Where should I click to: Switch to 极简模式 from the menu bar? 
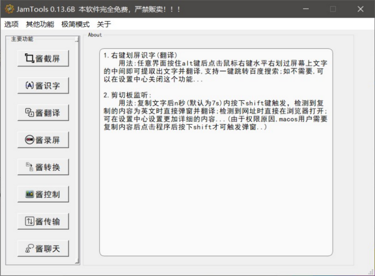tap(75, 24)
